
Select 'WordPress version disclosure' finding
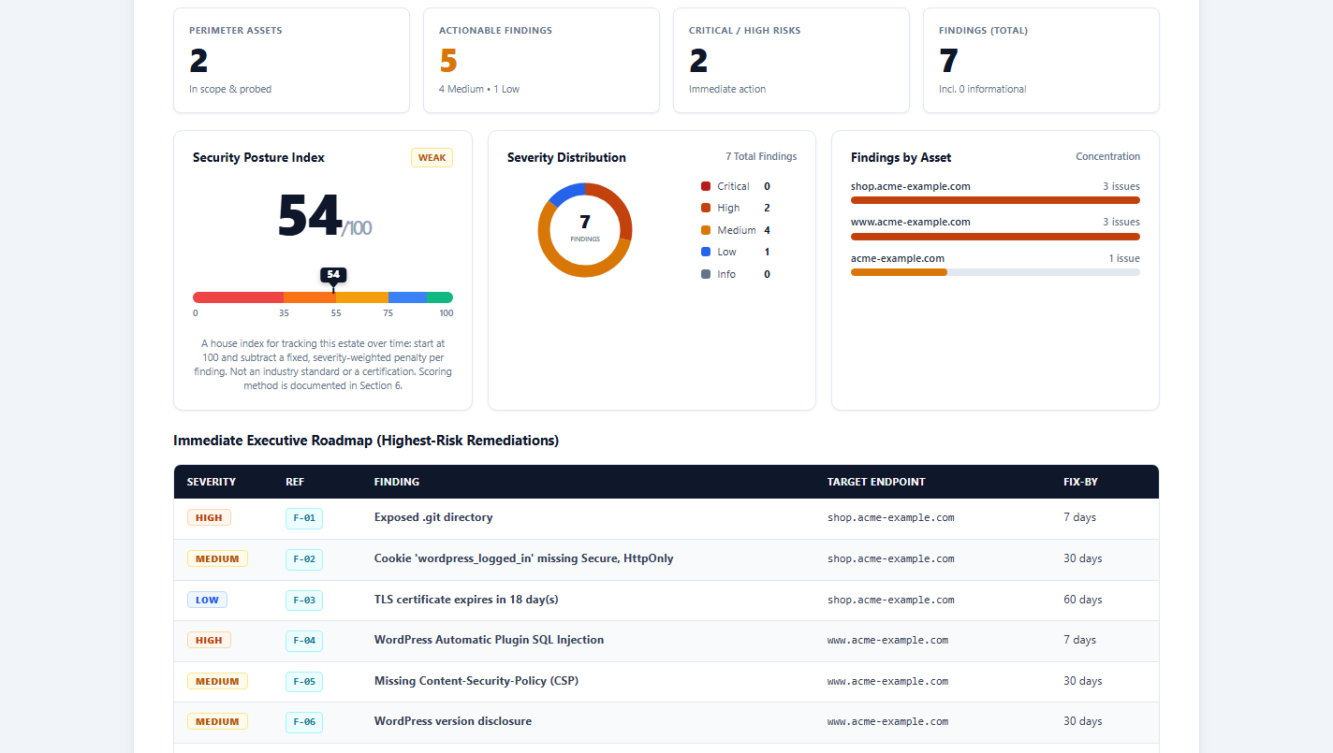click(x=453, y=721)
